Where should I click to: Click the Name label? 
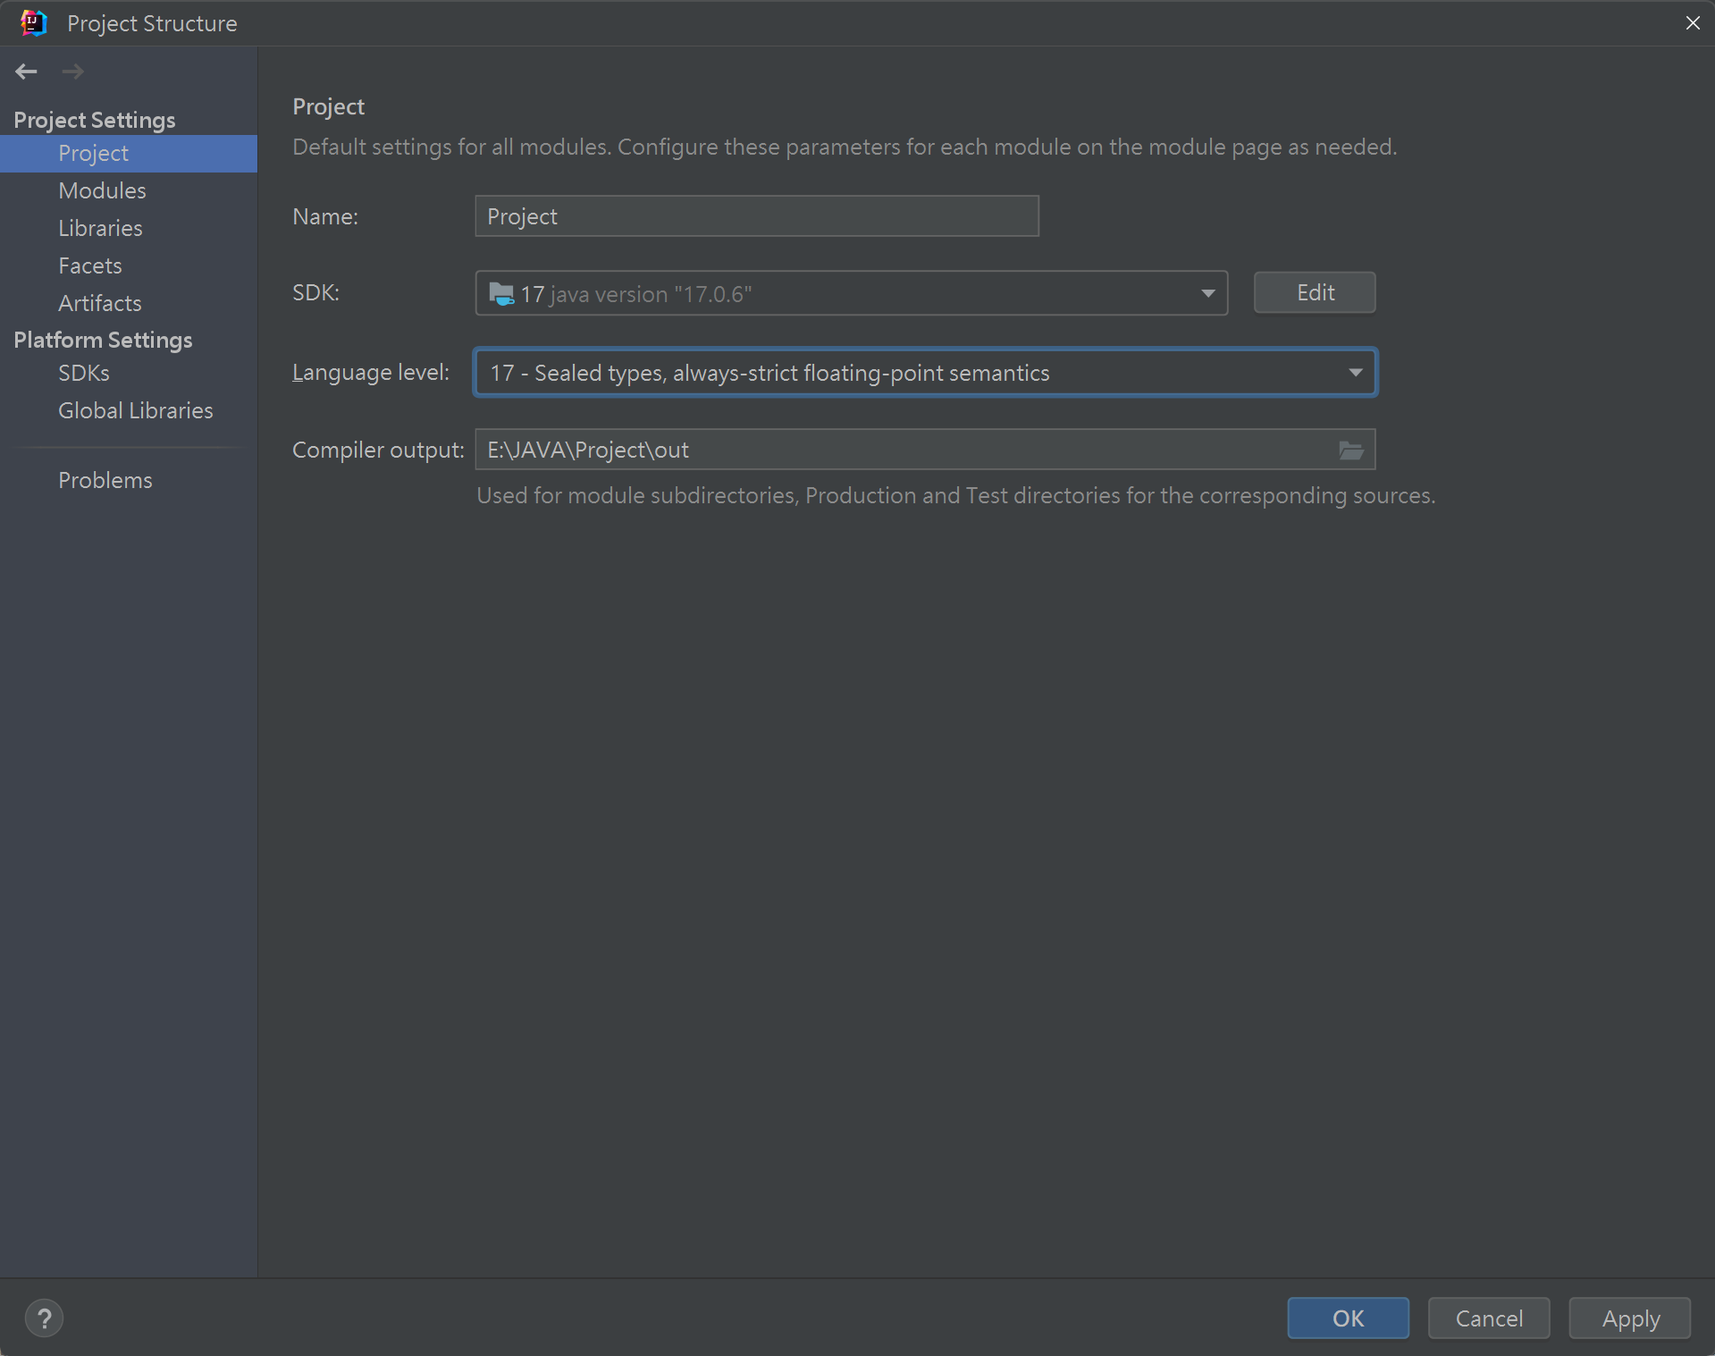[325, 216]
